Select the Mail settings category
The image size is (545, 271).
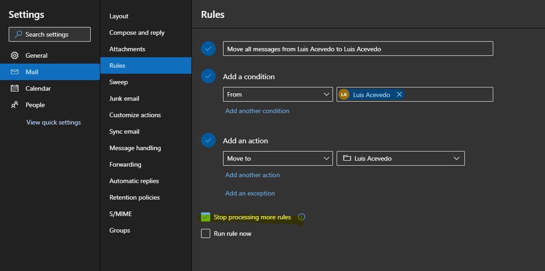click(50, 72)
